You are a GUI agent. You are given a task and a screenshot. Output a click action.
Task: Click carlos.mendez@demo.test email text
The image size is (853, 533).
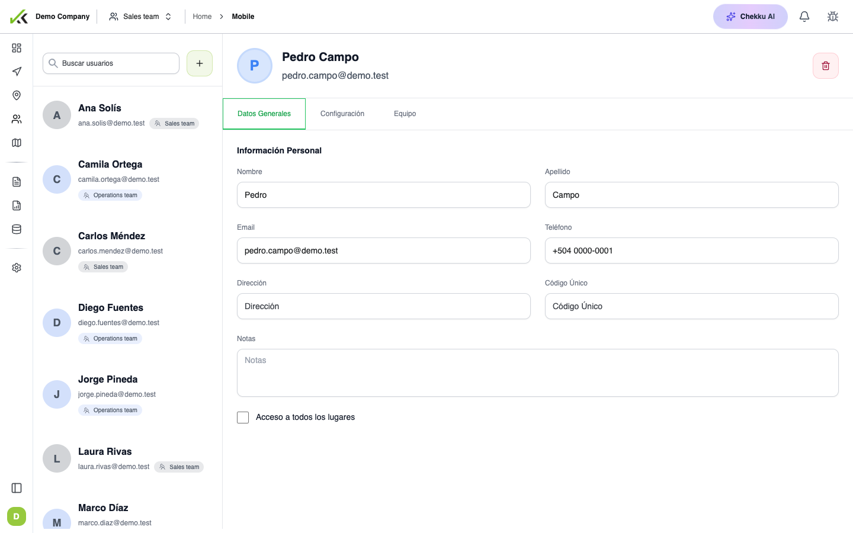coord(120,251)
